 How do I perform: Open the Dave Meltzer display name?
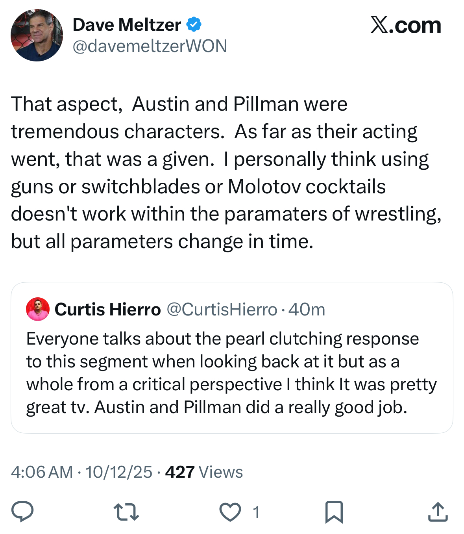click(x=127, y=25)
